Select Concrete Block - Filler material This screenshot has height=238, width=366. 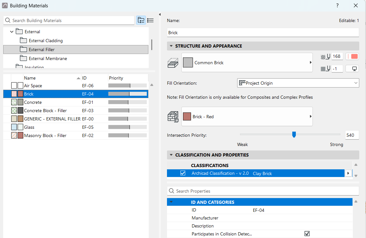(45, 111)
